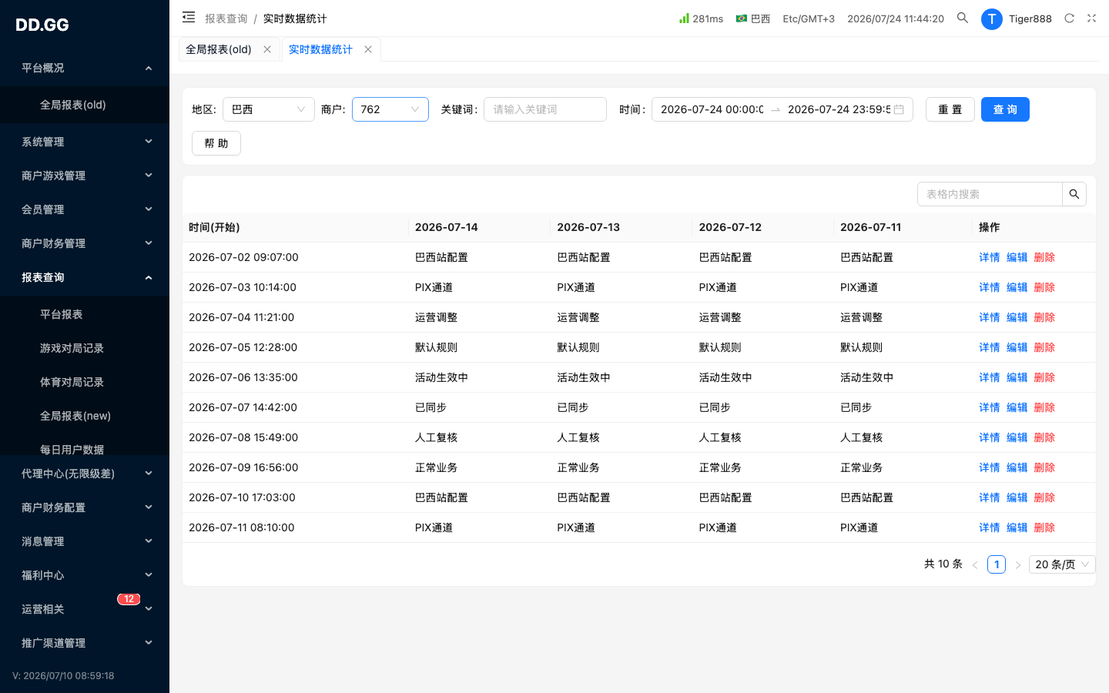Click the Tiger888 user avatar

click(992, 18)
